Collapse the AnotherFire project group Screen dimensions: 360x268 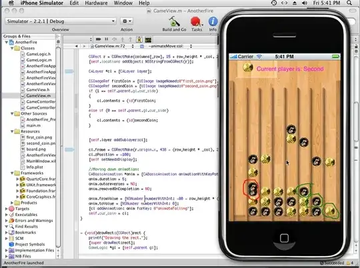(6, 42)
